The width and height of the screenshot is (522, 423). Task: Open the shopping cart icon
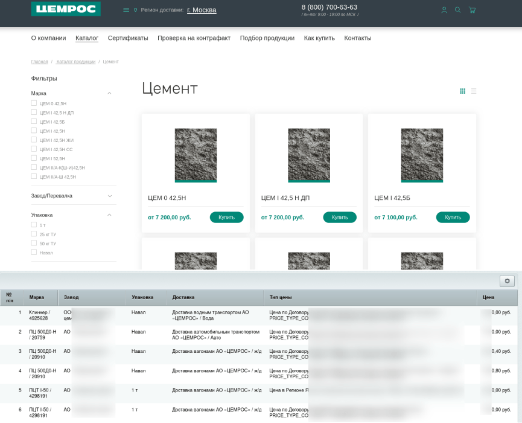[472, 10]
